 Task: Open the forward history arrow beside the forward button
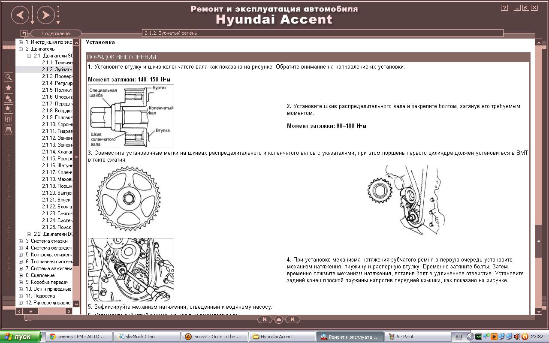pos(58,15)
